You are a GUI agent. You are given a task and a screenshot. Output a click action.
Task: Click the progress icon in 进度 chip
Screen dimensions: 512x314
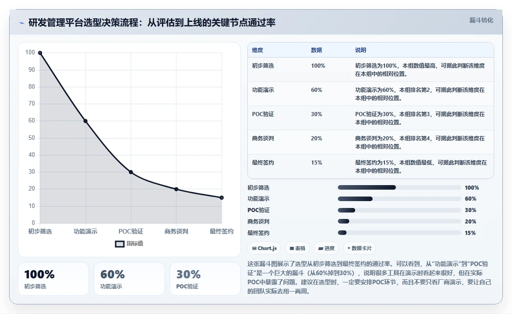point(320,248)
